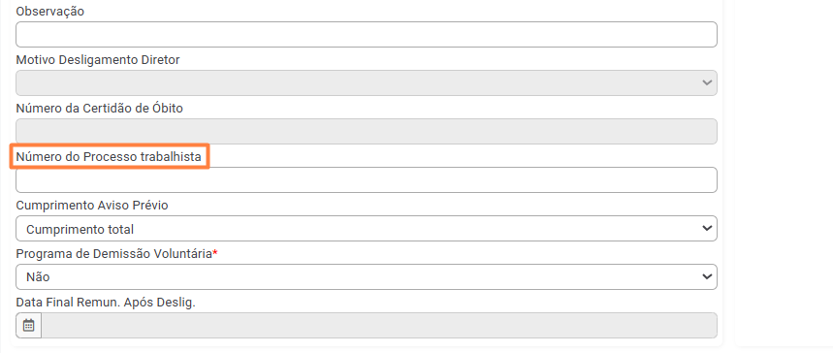Click the selected value Cumprimento total

(80, 229)
